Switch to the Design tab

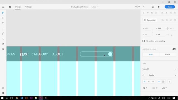click(x=18, y=7)
